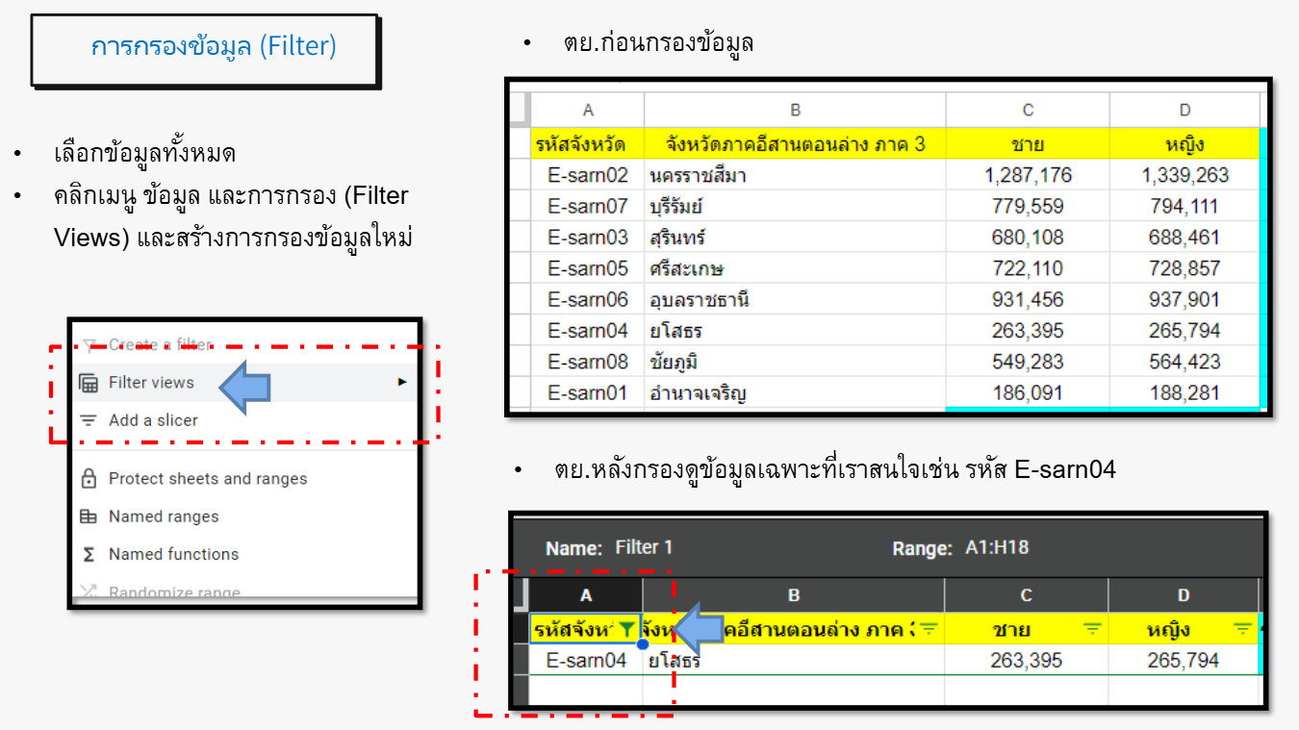Viewport: 1299px width, 730px height.
Task: Click the green filter icon in column A header
Action: point(627,629)
